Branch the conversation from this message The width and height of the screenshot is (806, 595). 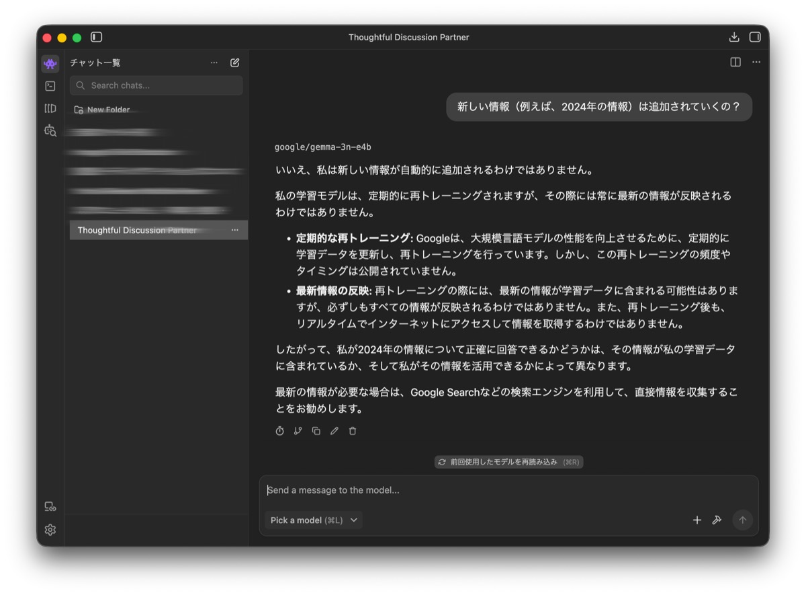pyautogui.click(x=298, y=431)
